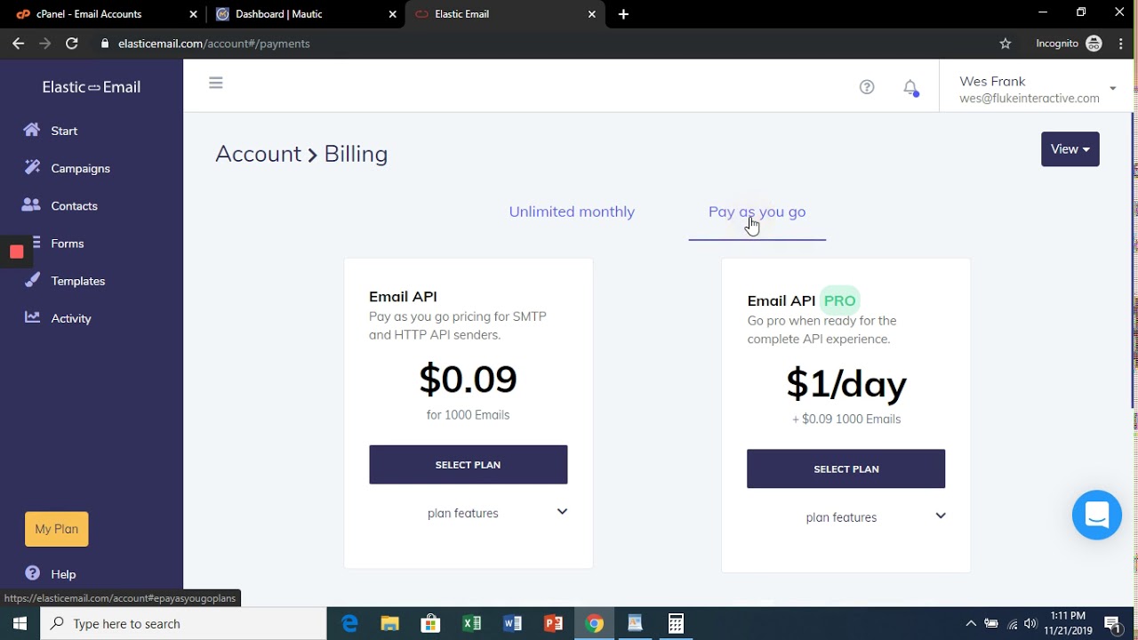Open the live chat bubble
Image resolution: width=1138 pixels, height=640 pixels.
1097,515
